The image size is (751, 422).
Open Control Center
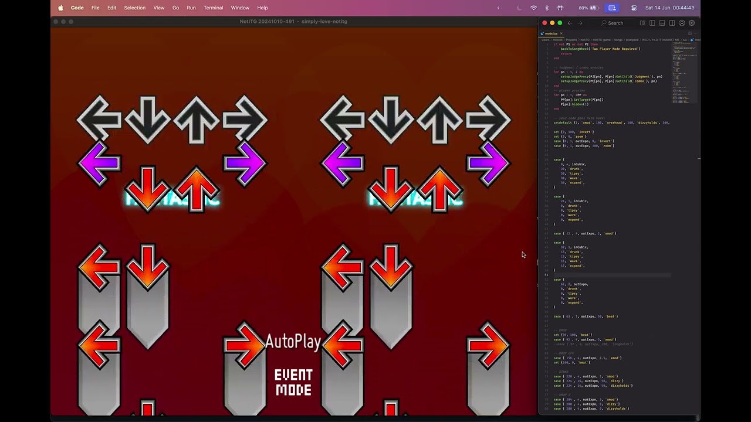coord(634,8)
